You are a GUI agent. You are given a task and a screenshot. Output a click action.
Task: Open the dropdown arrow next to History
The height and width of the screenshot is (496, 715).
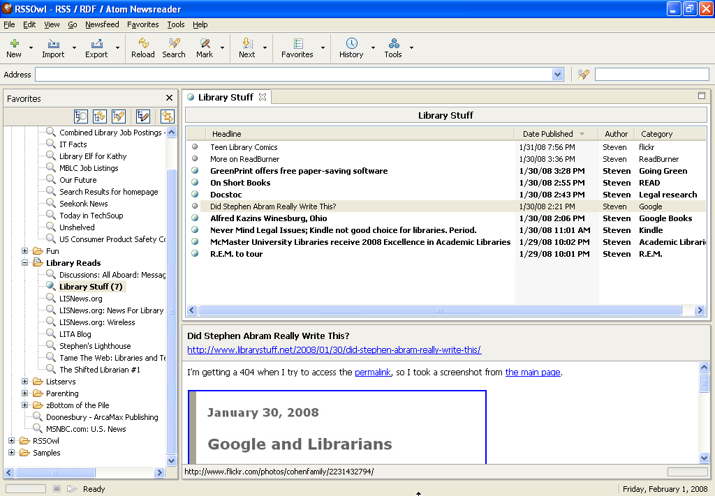(x=373, y=48)
